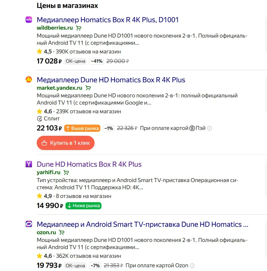Open the 'Медиаплеер и Android Smart TV-приставка' Ozon link
The image size is (267, 271).
click(x=142, y=224)
